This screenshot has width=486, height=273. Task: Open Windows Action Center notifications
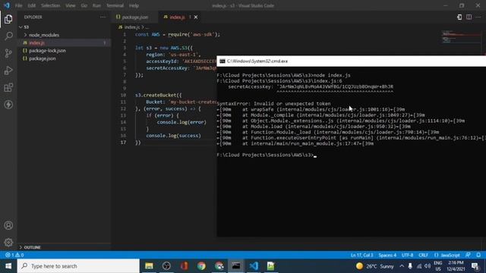click(x=475, y=266)
